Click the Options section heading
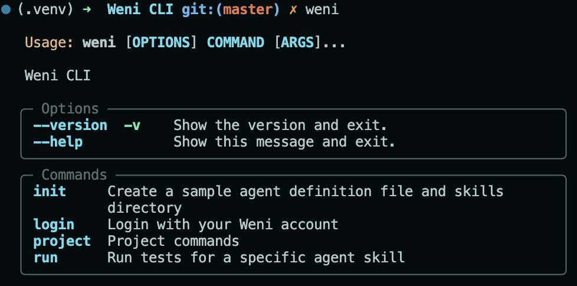The width and height of the screenshot is (577, 286). (70, 109)
